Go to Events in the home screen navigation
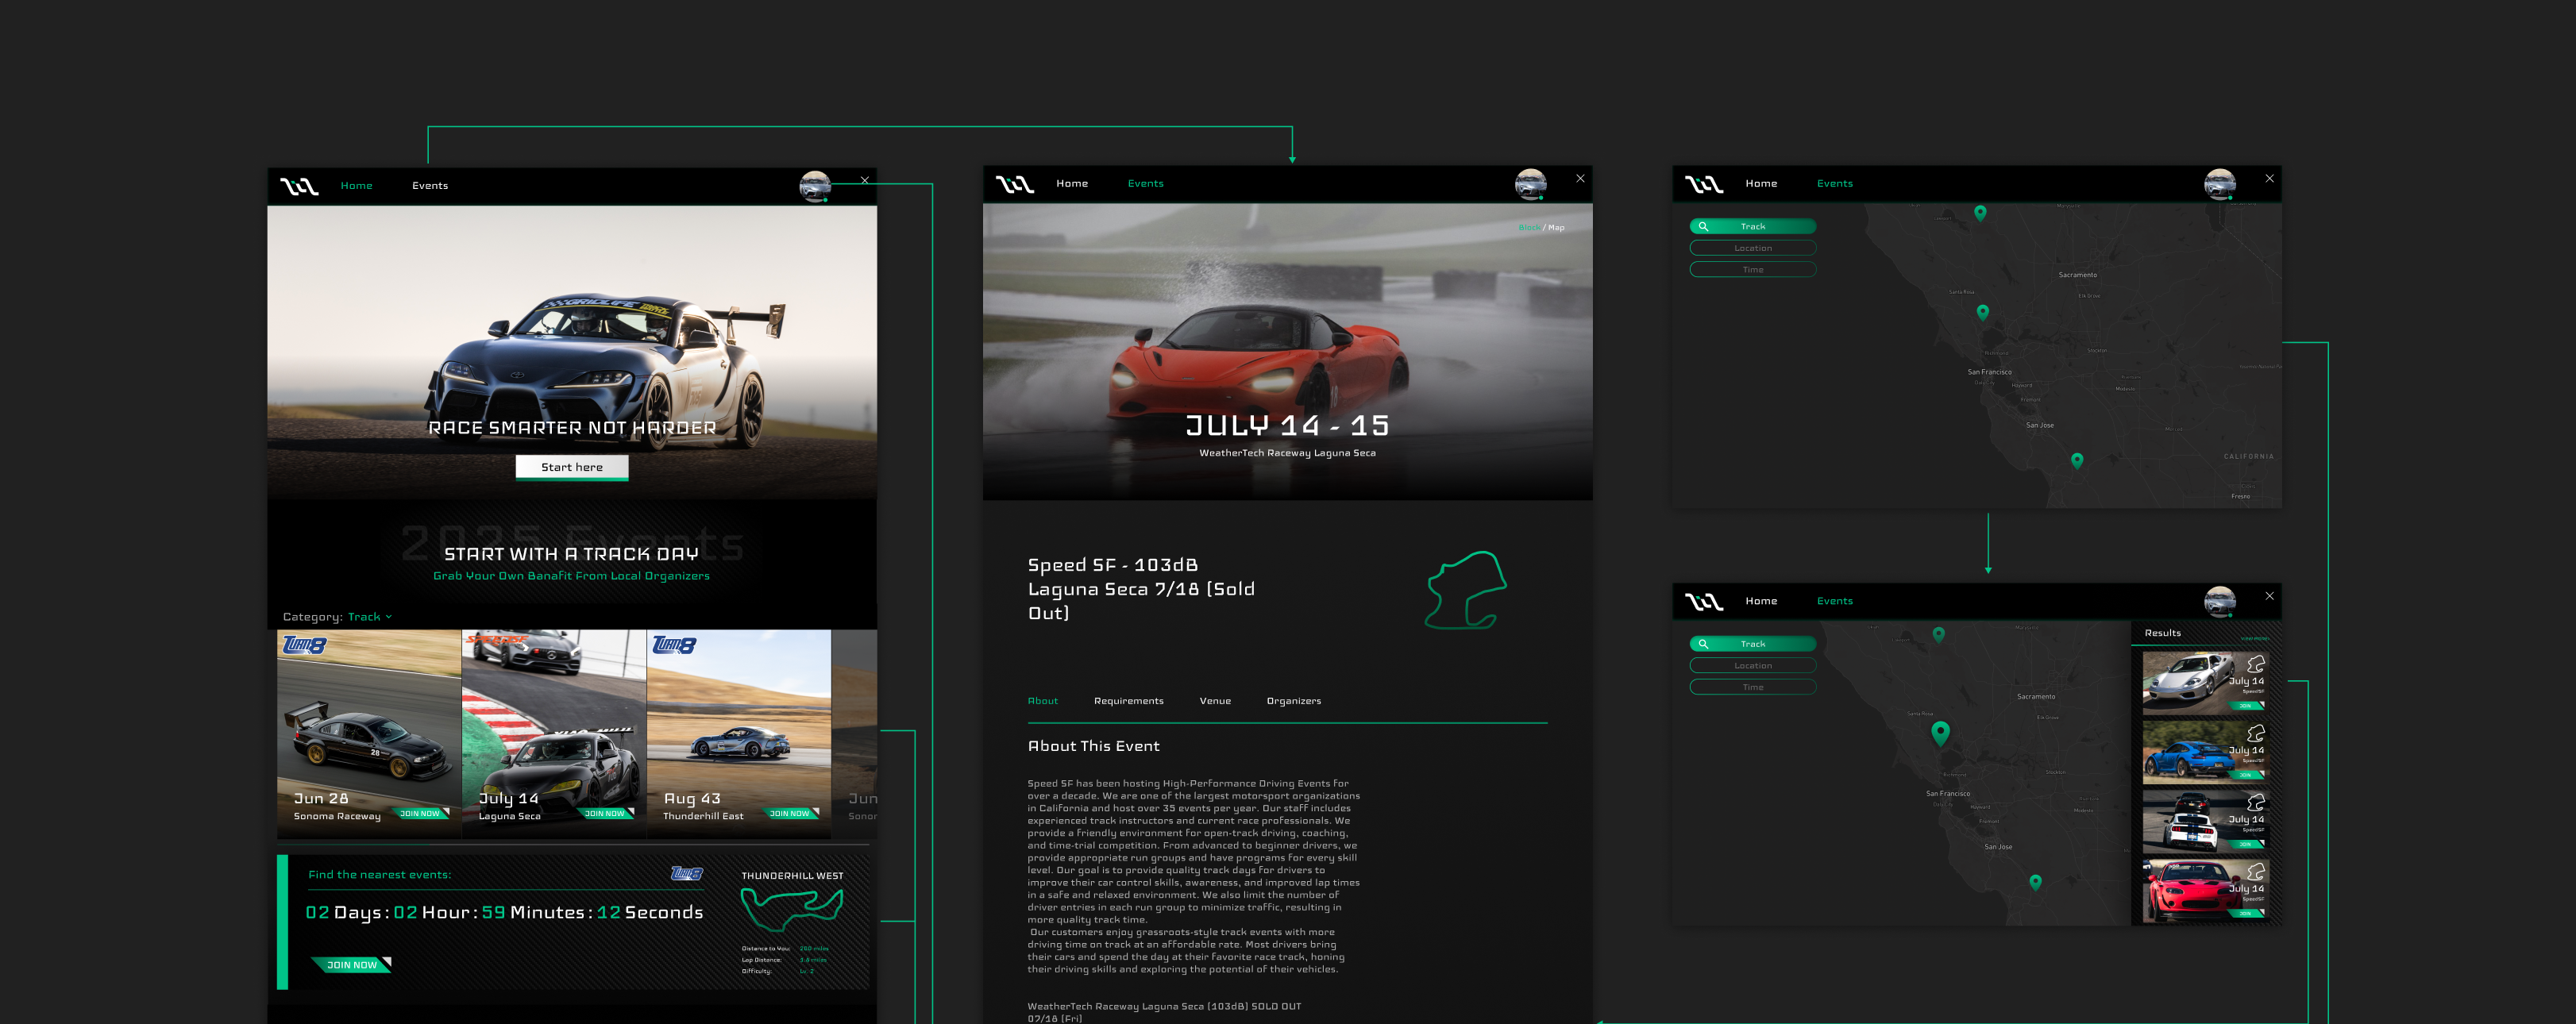The height and width of the screenshot is (1024, 2576). (430, 186)
